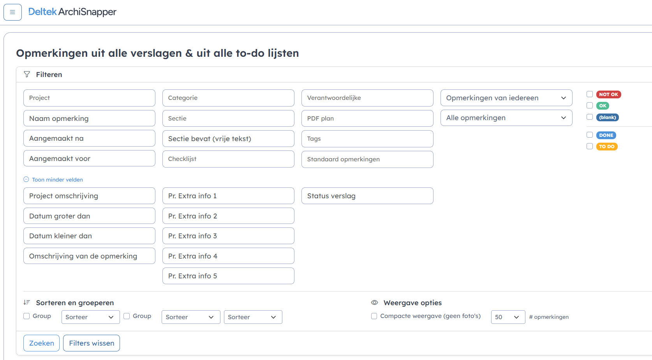652x360 pixels.
Task: Check the NOT OK checkbox
Action: click(x=590, y=94)
